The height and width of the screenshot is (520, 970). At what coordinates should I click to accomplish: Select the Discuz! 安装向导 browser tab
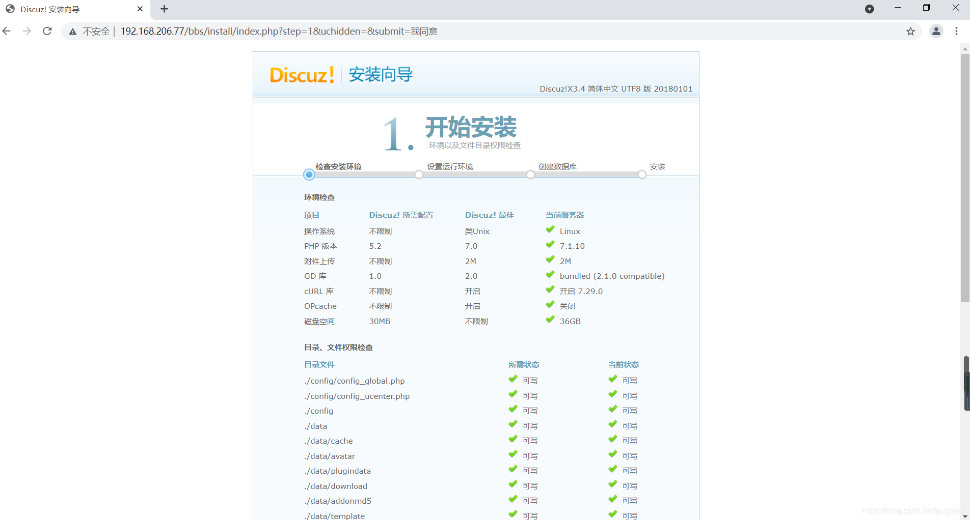tap(75, 9)
